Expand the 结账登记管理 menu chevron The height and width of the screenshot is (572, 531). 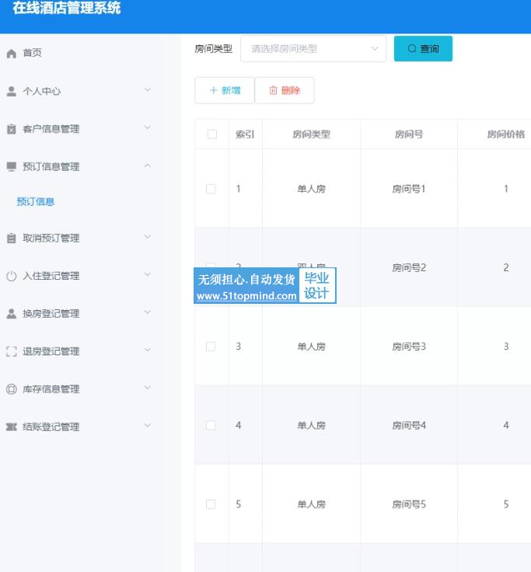click(148, 426)
